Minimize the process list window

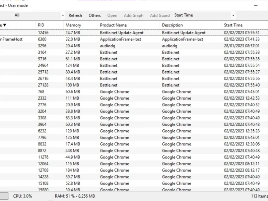click(x=256, y=5)
